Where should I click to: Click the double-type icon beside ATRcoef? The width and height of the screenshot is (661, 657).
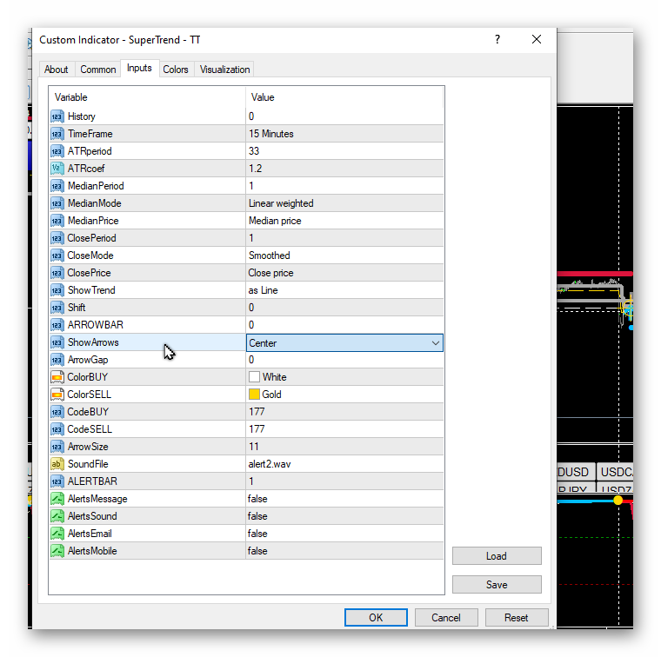(57, 169)
